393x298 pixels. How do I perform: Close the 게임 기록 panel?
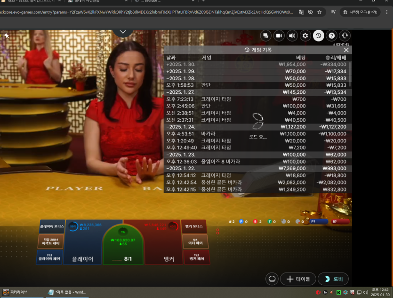(346, 50)
